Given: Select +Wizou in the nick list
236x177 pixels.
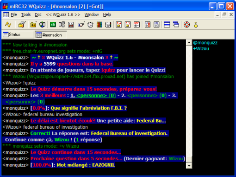Looking at the screenshot, I should coord(201,49).
